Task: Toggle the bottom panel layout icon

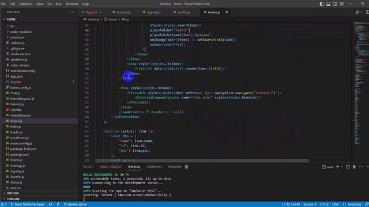Action: coord(328,4)
